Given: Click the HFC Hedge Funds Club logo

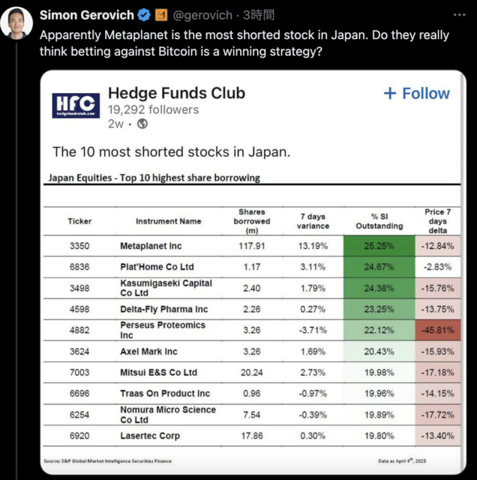Looking at the screenshot, I should coord(76,106).
